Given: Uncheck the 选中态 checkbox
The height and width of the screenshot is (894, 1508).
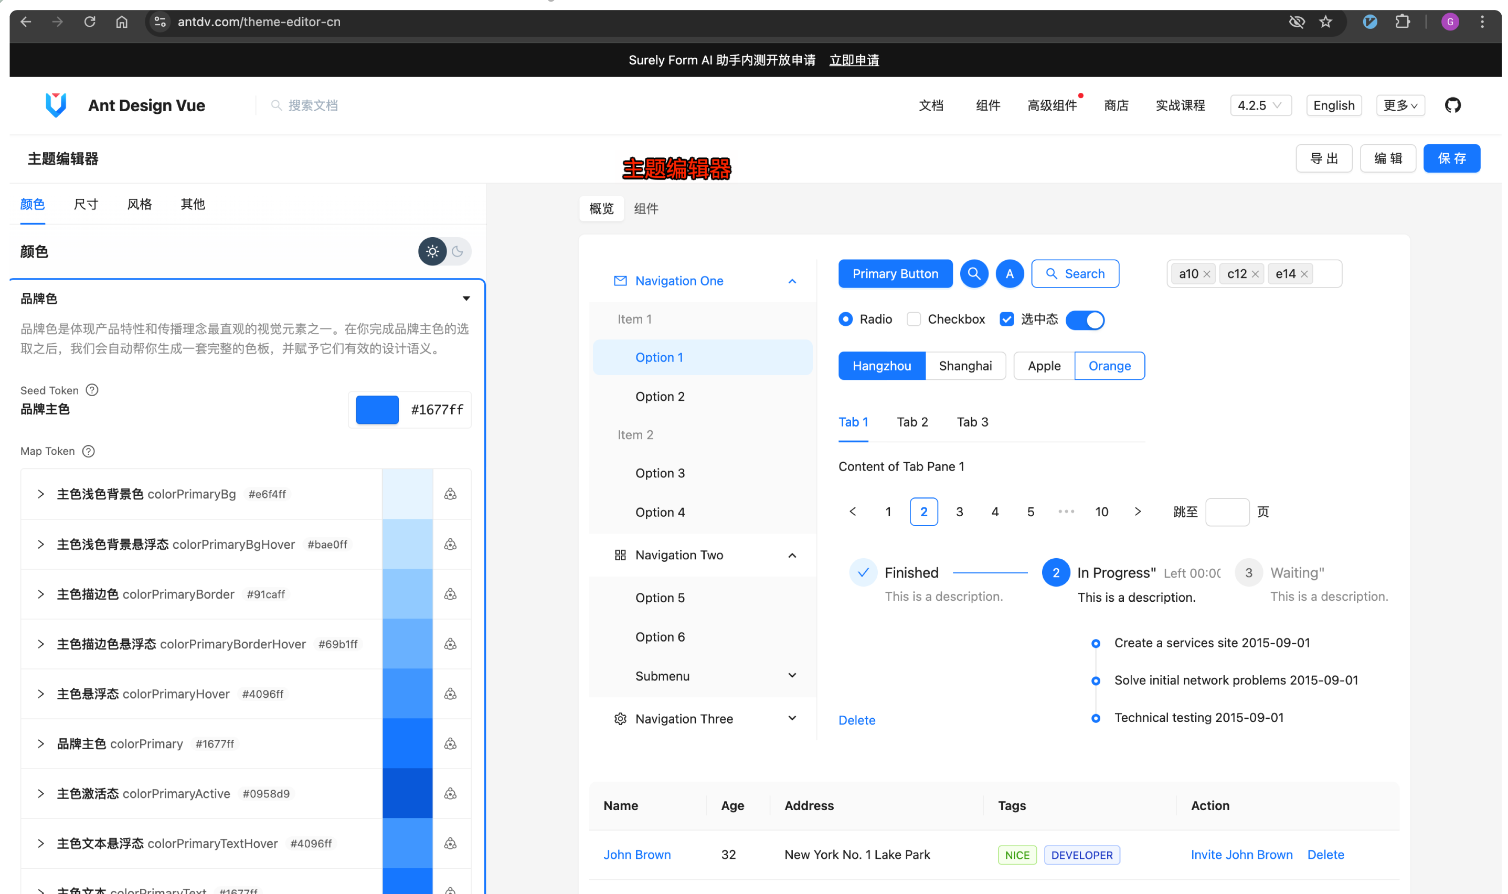Looking at the screenshot, I should [x=1006, y=320].
